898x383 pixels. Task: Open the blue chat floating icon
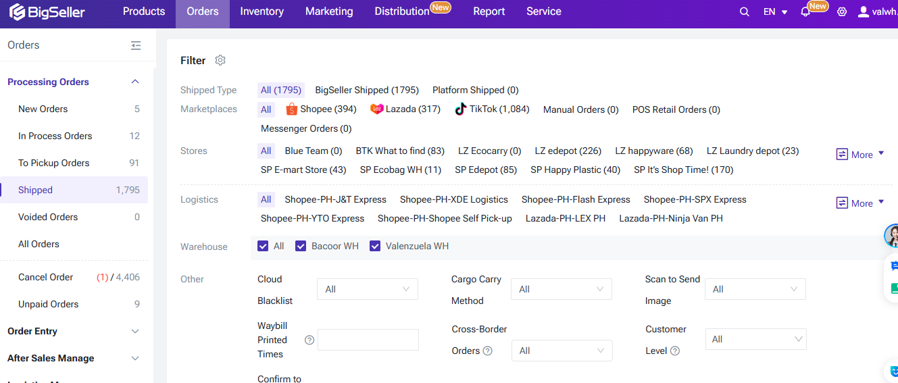pyautogui.click(x=893, y=266)
